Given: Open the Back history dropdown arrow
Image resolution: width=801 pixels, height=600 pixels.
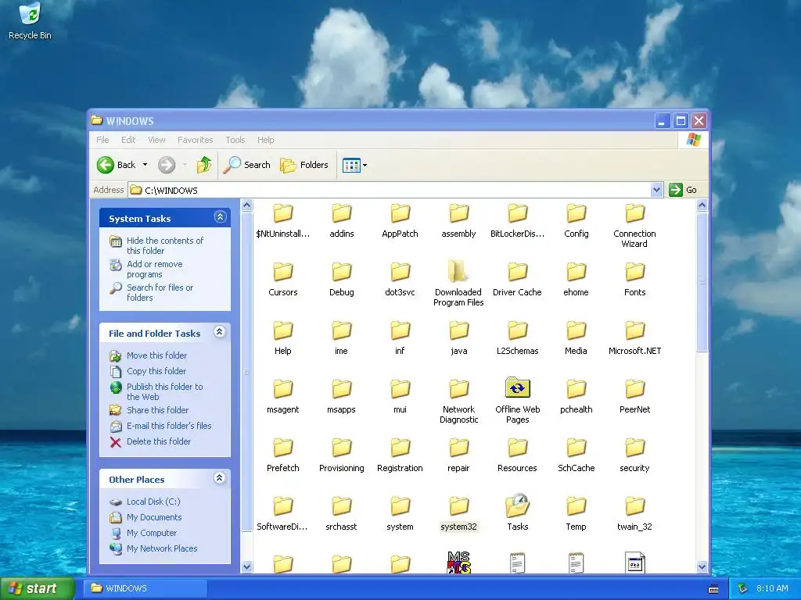Looking at the screenshot, I should (x=145, y=165).
